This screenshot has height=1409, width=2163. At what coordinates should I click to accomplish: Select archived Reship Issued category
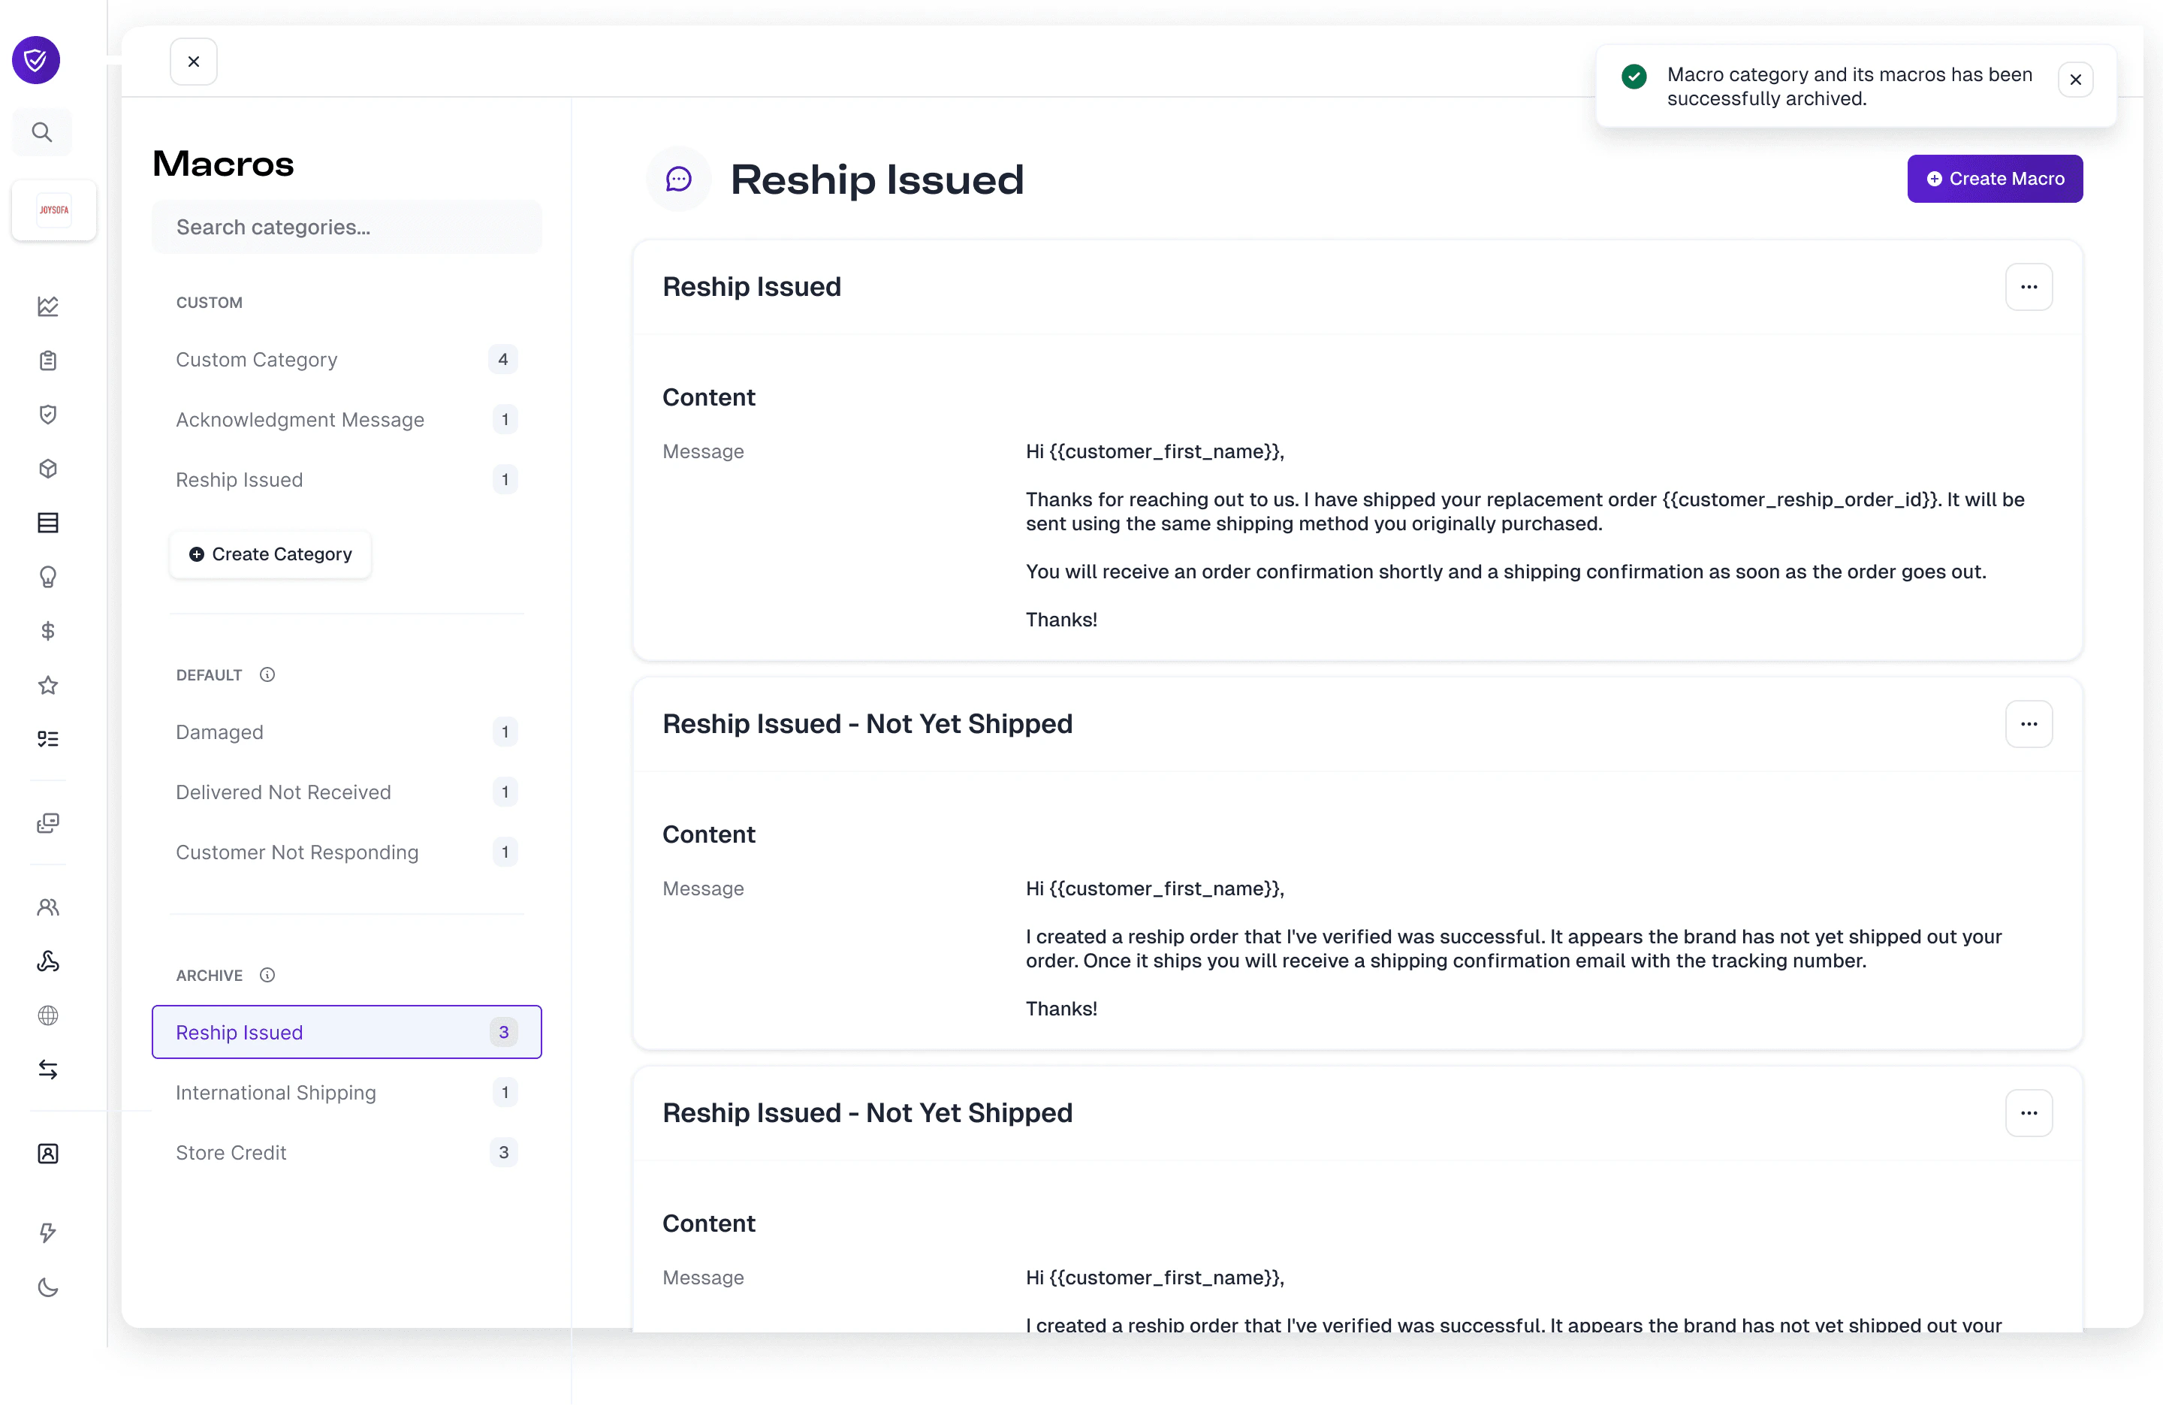coord(347,1033)
